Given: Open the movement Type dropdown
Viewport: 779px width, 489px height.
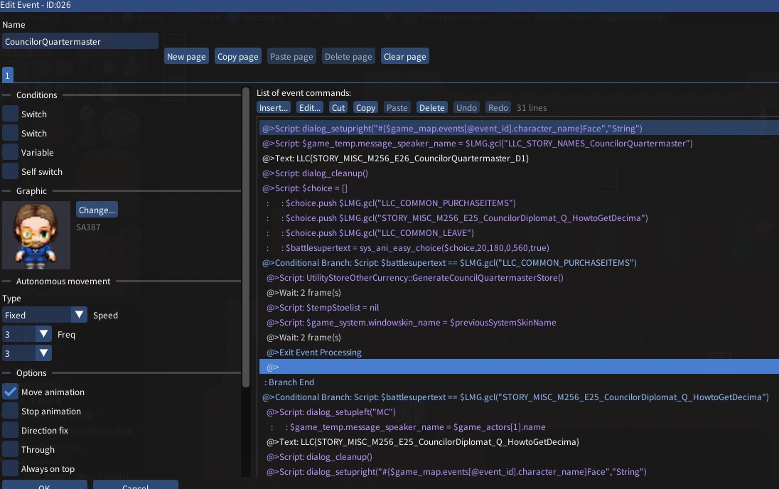Looking at the screenshot, I should [45, 315].
